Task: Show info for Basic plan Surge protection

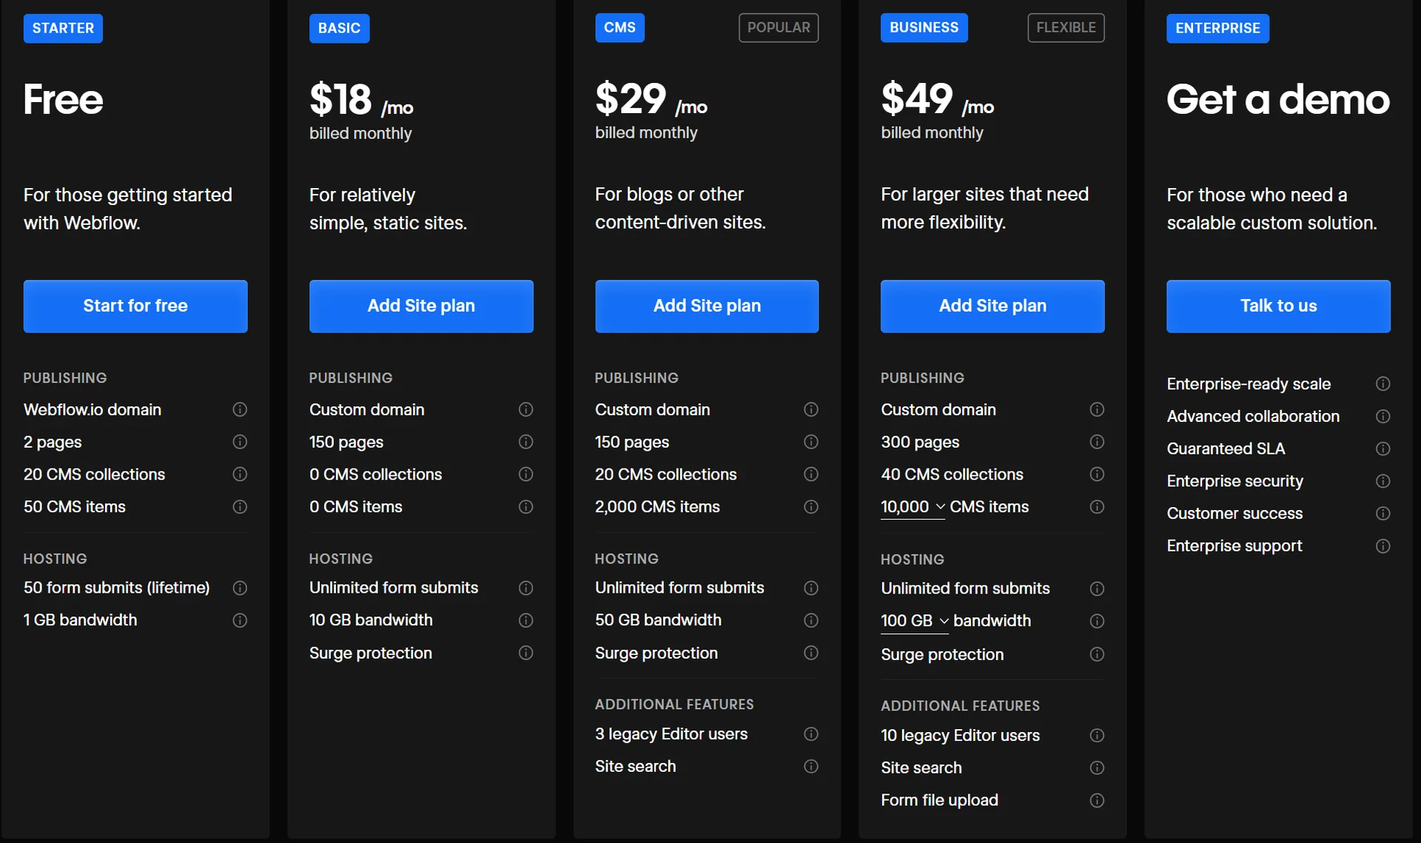Action: coord(525,653)
